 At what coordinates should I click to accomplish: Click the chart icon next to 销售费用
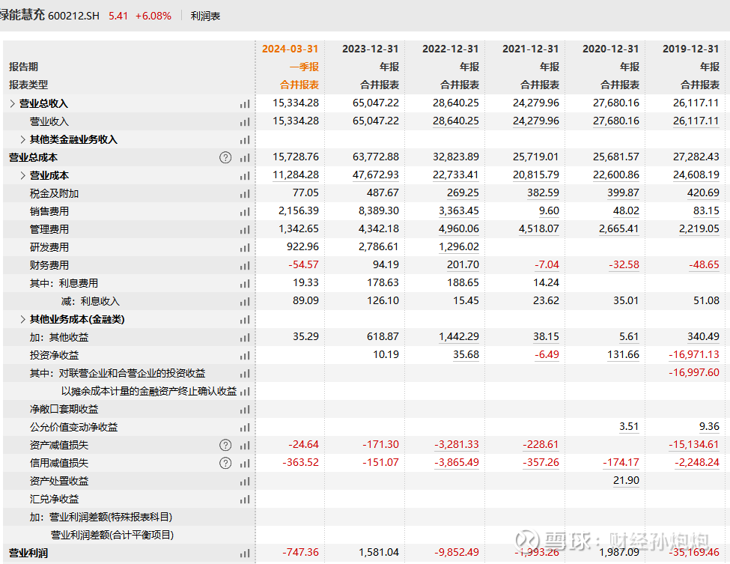[245, 210]
